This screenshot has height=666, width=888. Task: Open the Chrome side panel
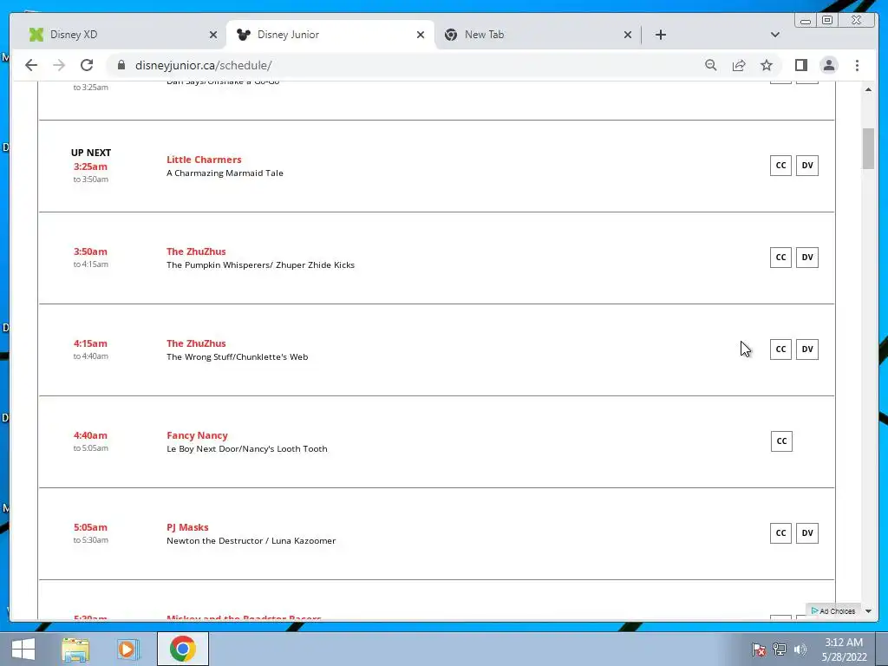[x=800, y=65]
